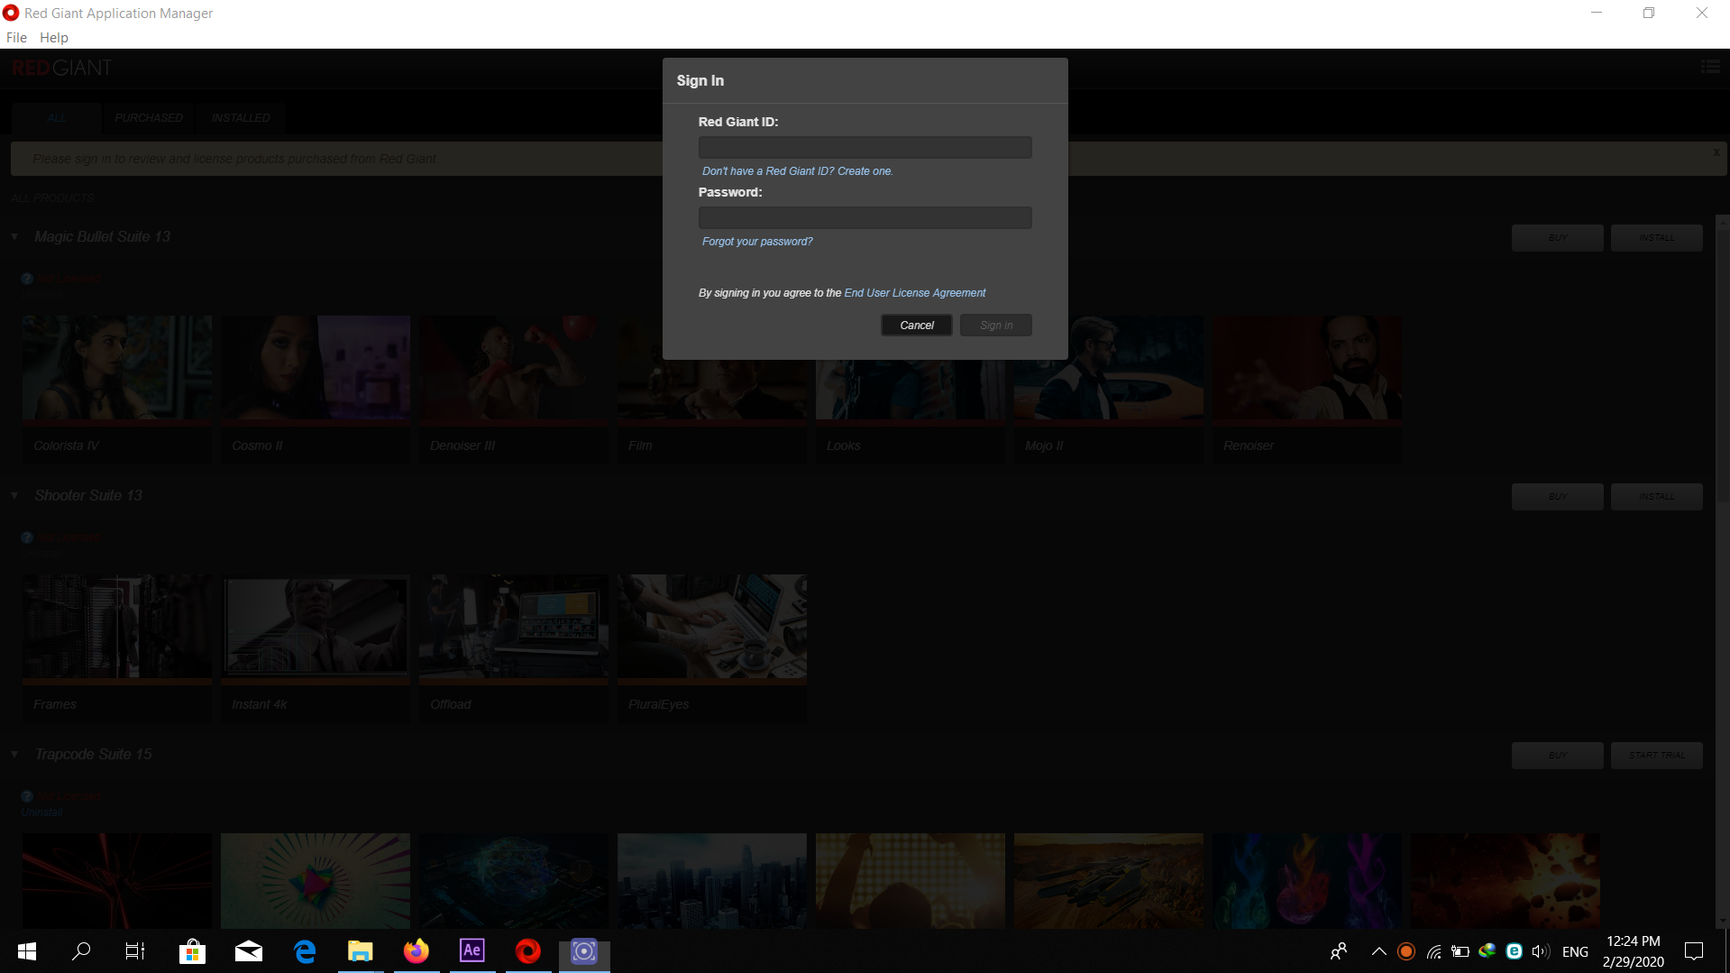Click the Sign in button
This screenshot has width=1730, height=973.
[996, 326]
